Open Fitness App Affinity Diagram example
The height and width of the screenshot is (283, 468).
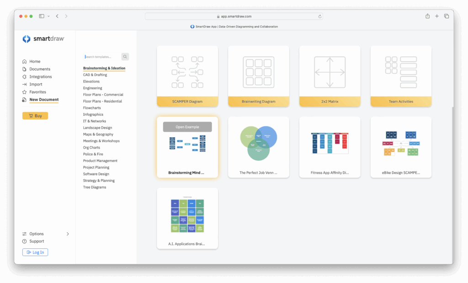(330, 147)
